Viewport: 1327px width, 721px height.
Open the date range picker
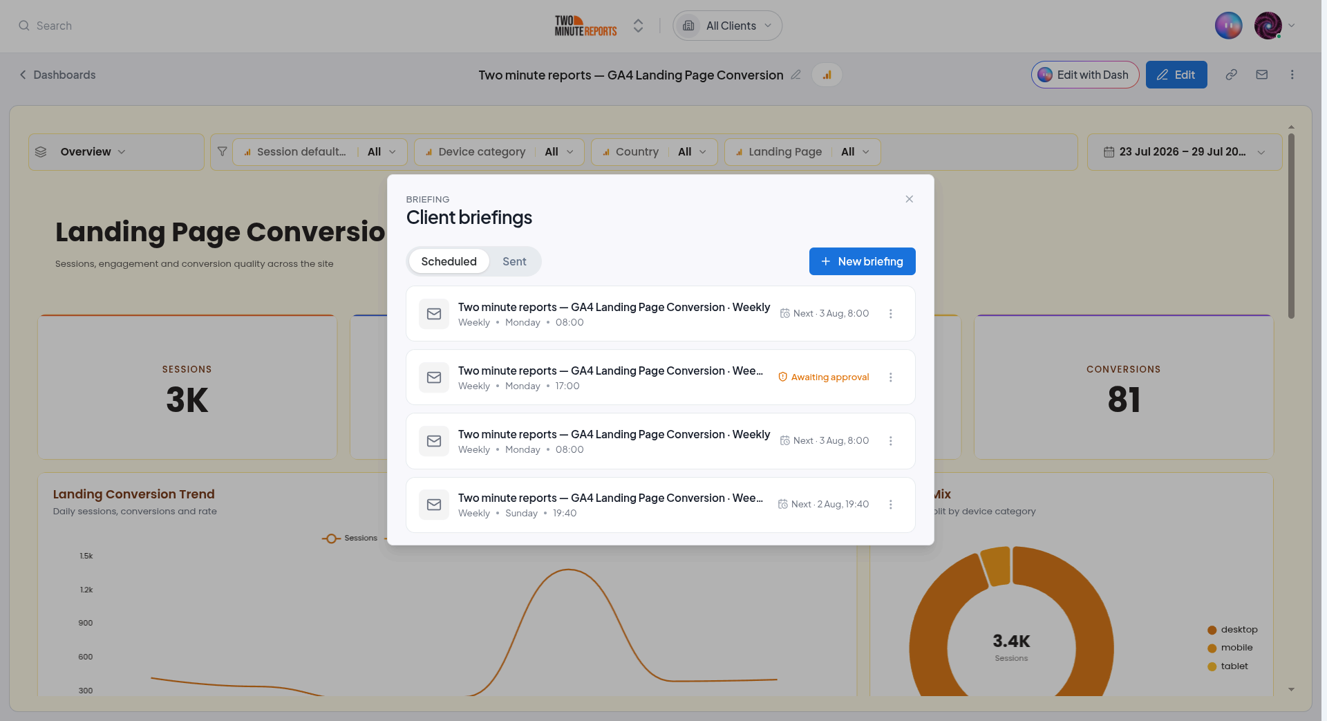tap(1185, 152)
